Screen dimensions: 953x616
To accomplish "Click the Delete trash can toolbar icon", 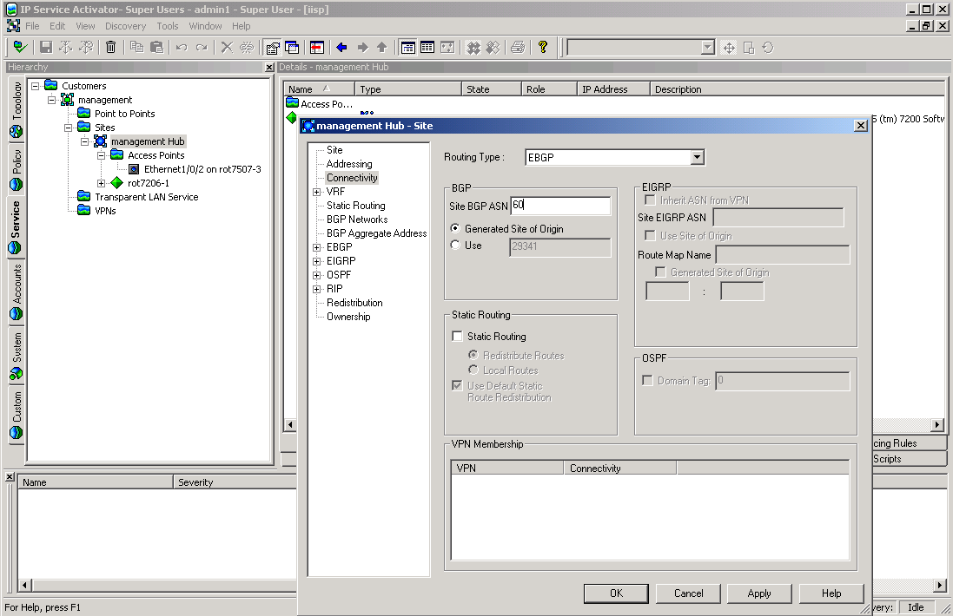I will (x=110, y=48).
